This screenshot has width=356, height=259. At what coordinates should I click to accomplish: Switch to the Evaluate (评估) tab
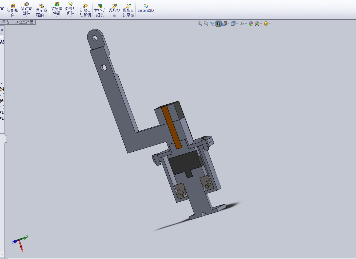(x=5, y=22)
